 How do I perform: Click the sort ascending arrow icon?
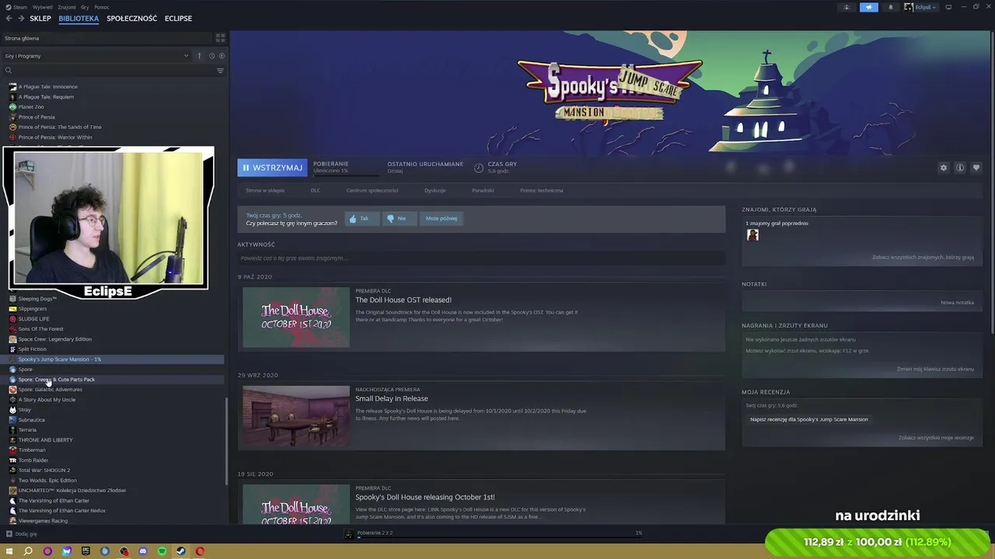(199, 56)
